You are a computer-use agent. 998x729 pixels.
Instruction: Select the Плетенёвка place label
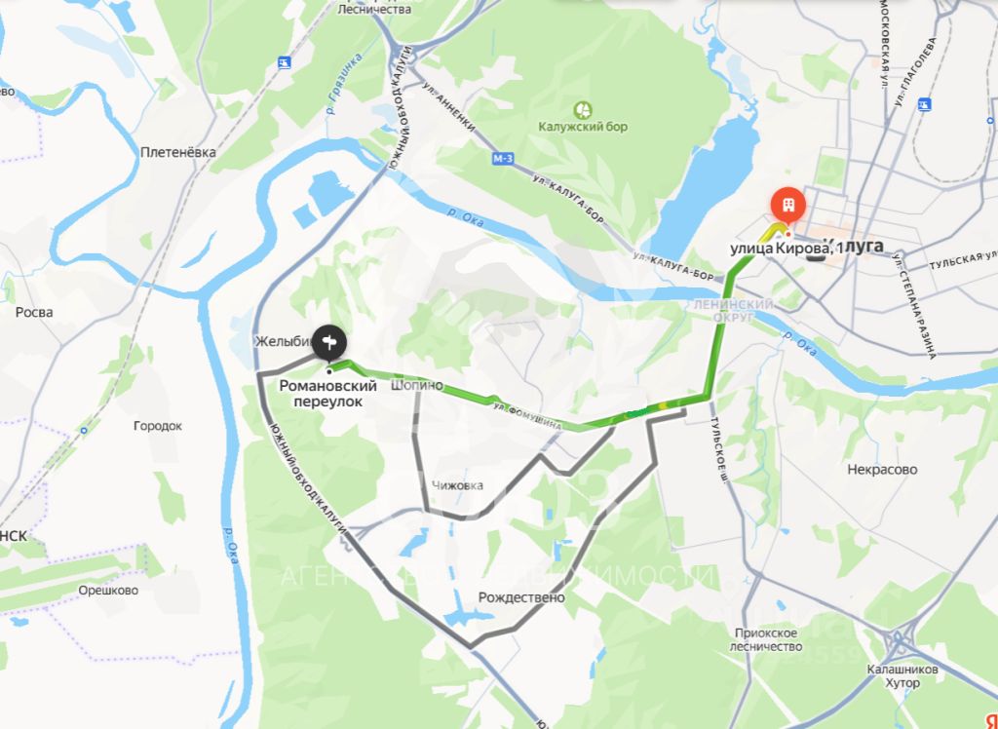coord(178,152)
